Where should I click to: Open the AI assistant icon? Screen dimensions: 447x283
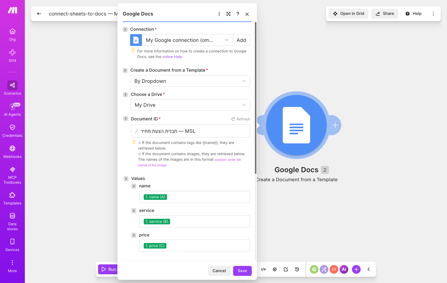pyautogui.click(x=344, y=269)
